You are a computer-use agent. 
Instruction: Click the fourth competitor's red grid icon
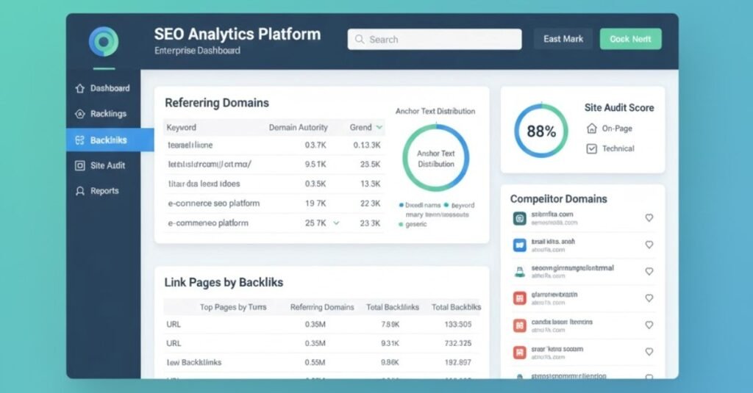519,298
